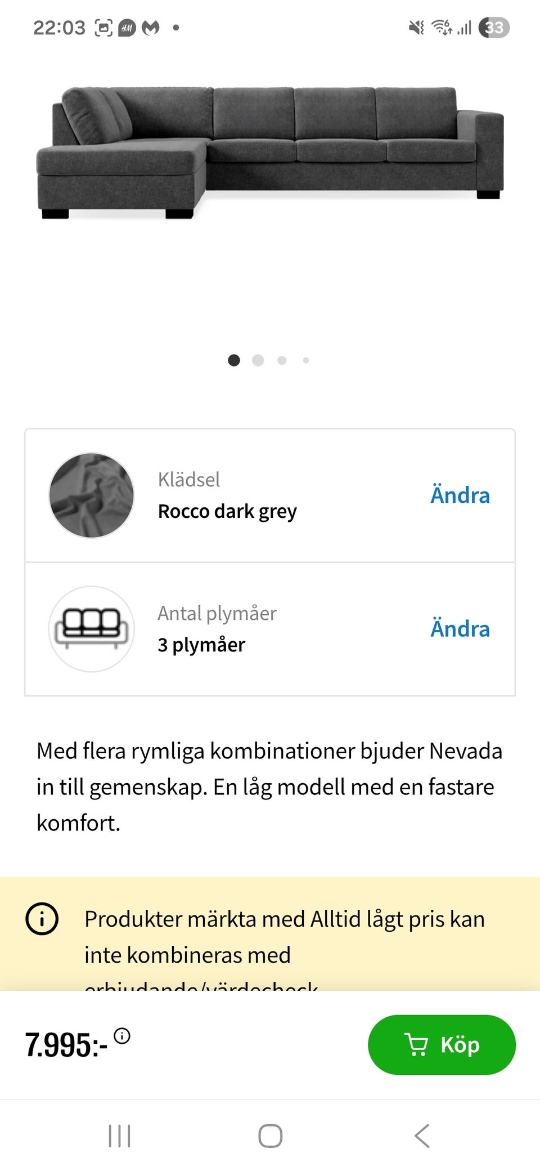
Task: Tap the H&M notification icon in status bar
Action: (x=127, y=28)
